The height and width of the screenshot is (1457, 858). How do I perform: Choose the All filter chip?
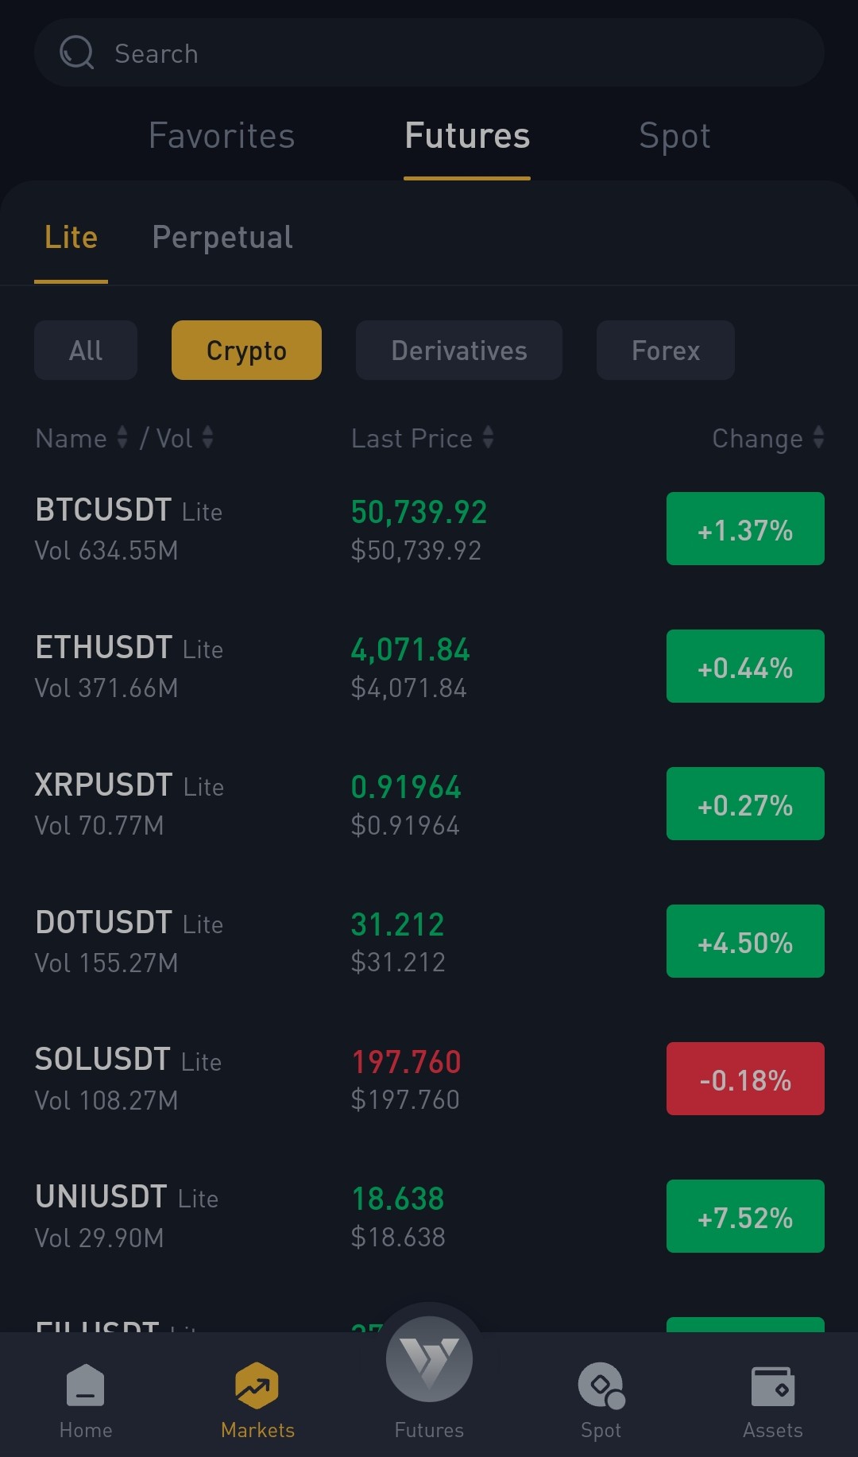tap(86, 351)
